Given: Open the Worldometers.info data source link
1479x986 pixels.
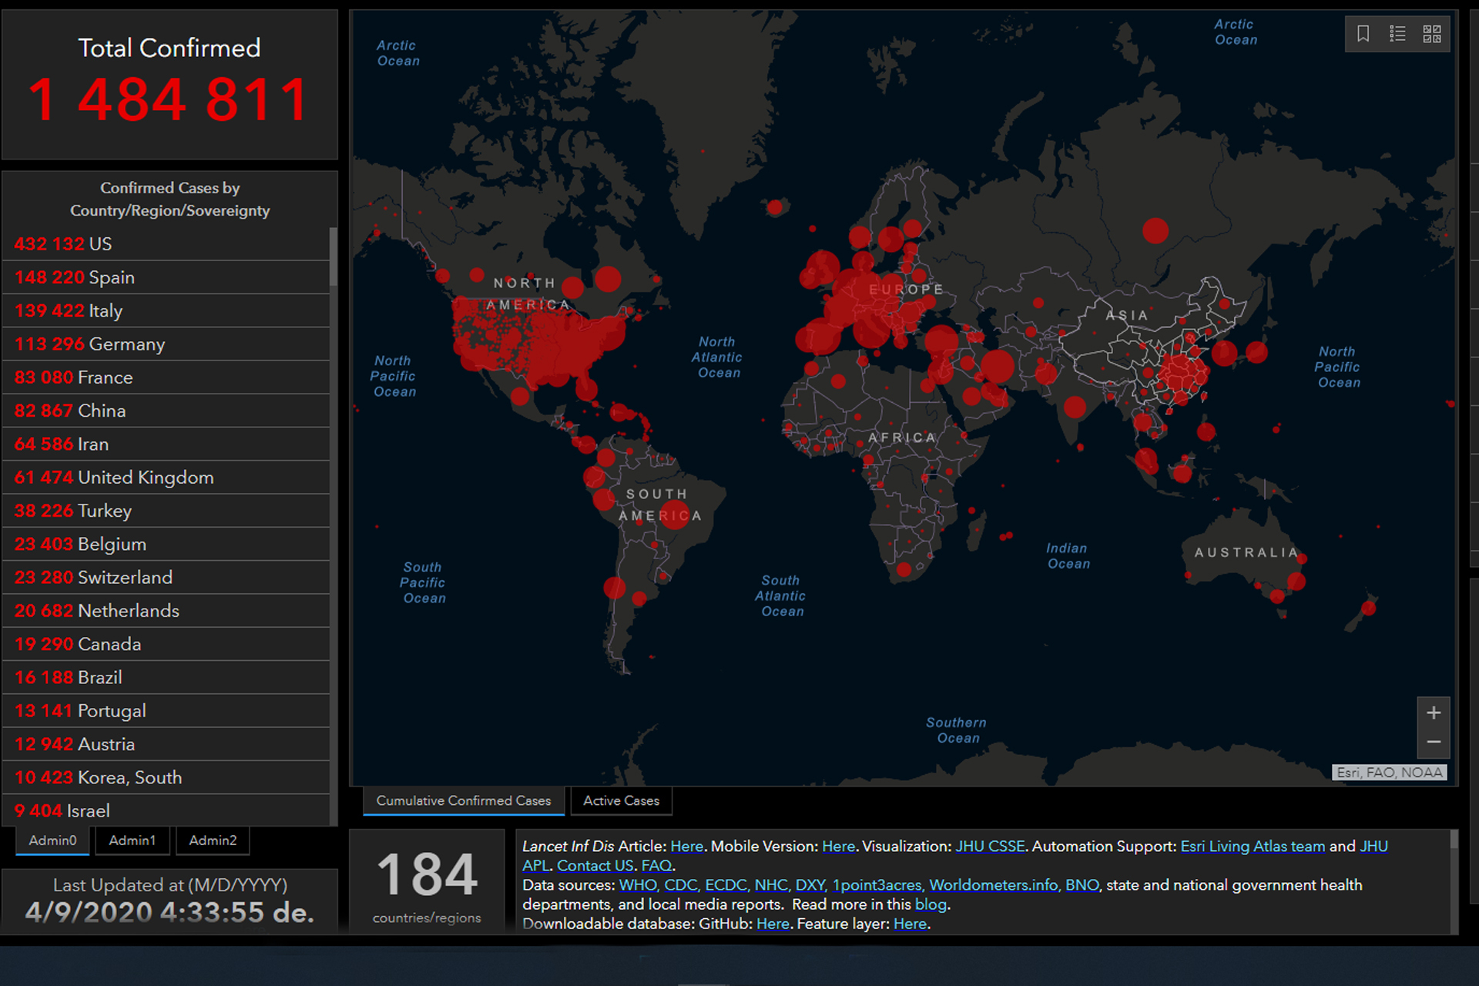Looking at the screenshot, I should (993, 885).
